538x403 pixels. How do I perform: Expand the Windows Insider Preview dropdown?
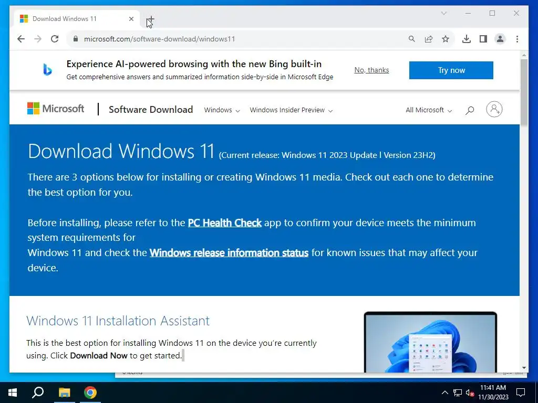(x=291, y=110)
